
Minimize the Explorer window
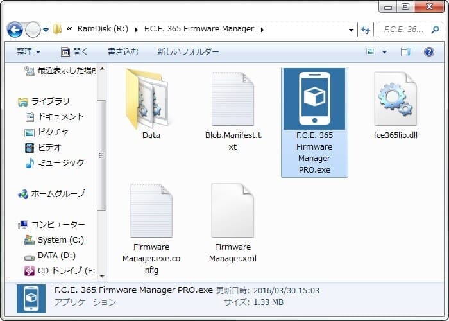pyautogui.click(x=388, y=7)
